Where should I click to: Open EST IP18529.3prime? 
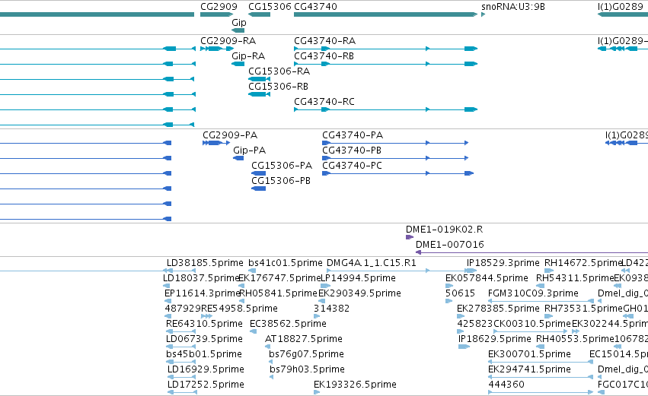coord(503,263)
